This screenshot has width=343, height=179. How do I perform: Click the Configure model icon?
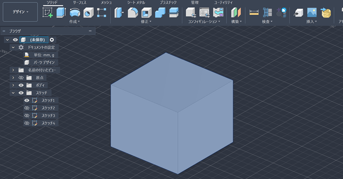pos(191,12)
